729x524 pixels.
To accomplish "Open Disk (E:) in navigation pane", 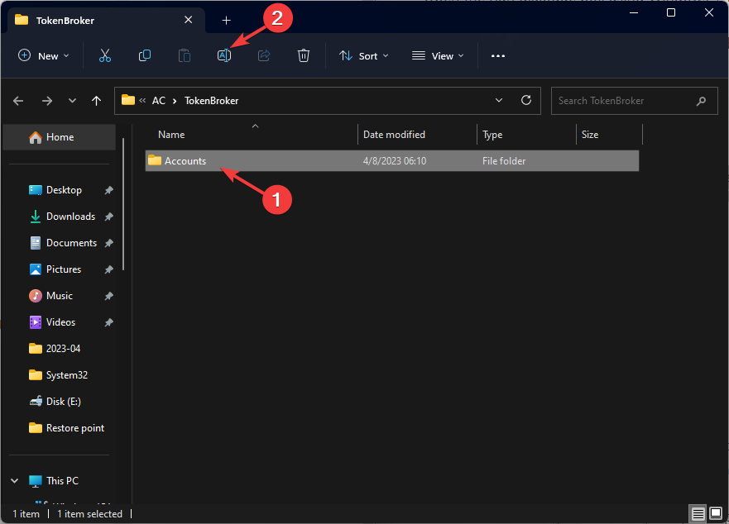I will 63,402.
